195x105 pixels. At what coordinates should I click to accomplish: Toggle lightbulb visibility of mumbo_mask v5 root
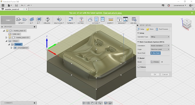7,31
